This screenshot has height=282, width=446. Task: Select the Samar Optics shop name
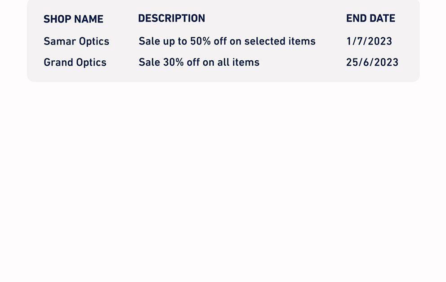(76, 41)
